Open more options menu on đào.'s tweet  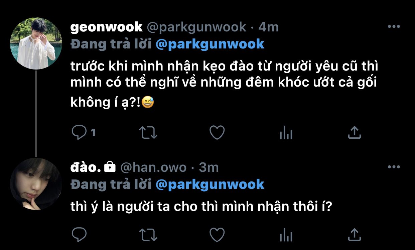(394, 167)
